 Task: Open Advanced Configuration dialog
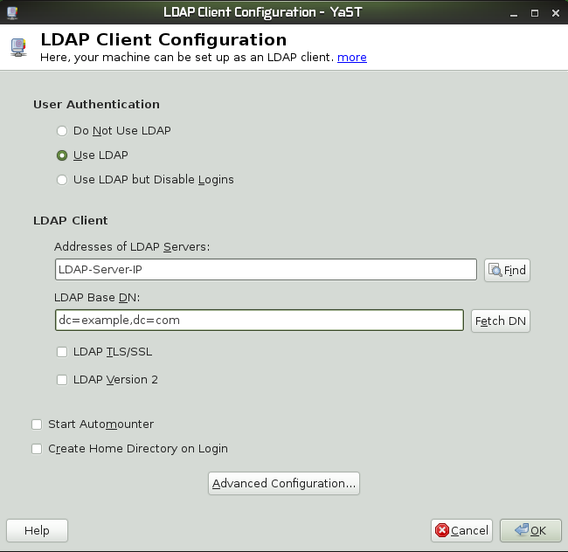tap(284, 484)
